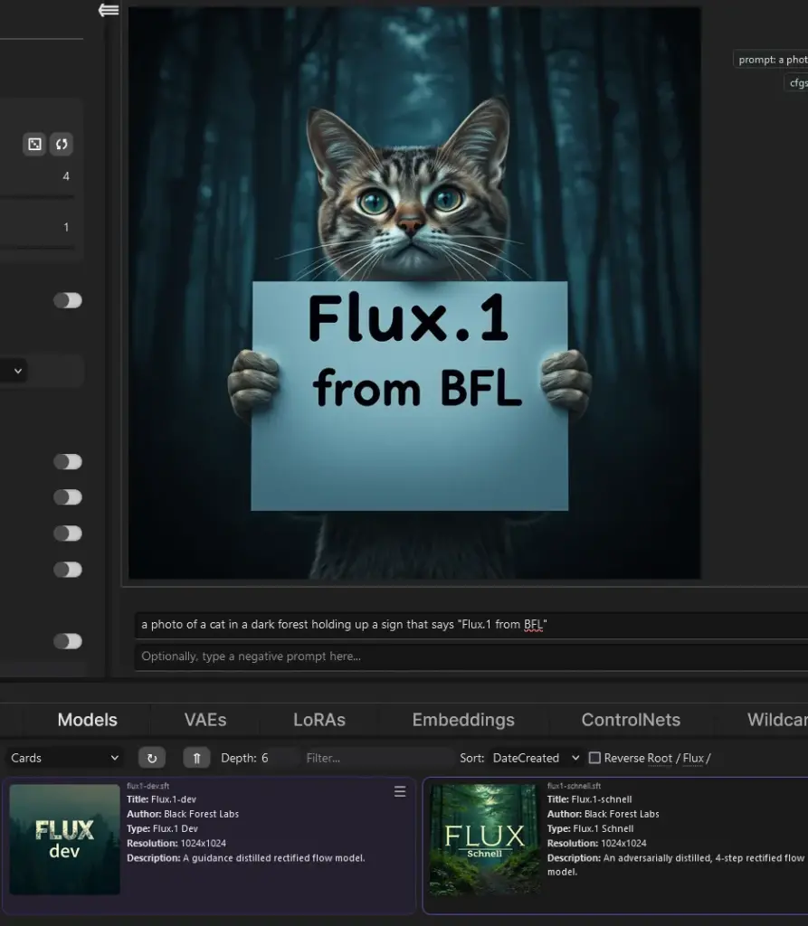Screen dimensions: 808x926
Task: Adjust the slider under the value 4
Action: [37, 196]
